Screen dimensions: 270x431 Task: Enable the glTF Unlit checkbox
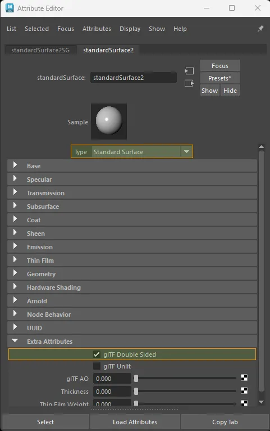click(x=97, y=366)
